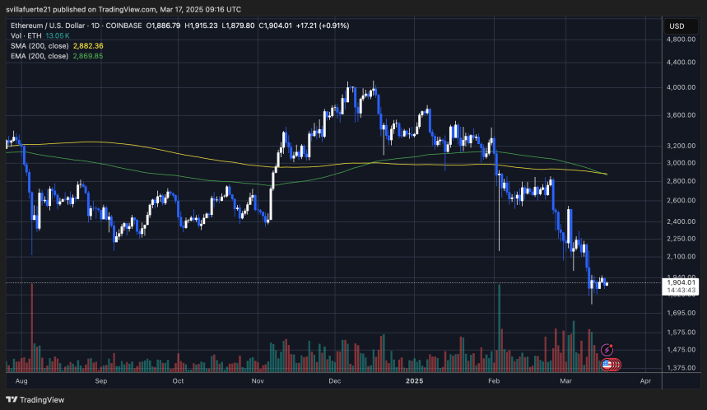The width and height of the screenshot is (707, 410).
Task: Click the 1,475.00 price axis label
Action: click(681, 350)
